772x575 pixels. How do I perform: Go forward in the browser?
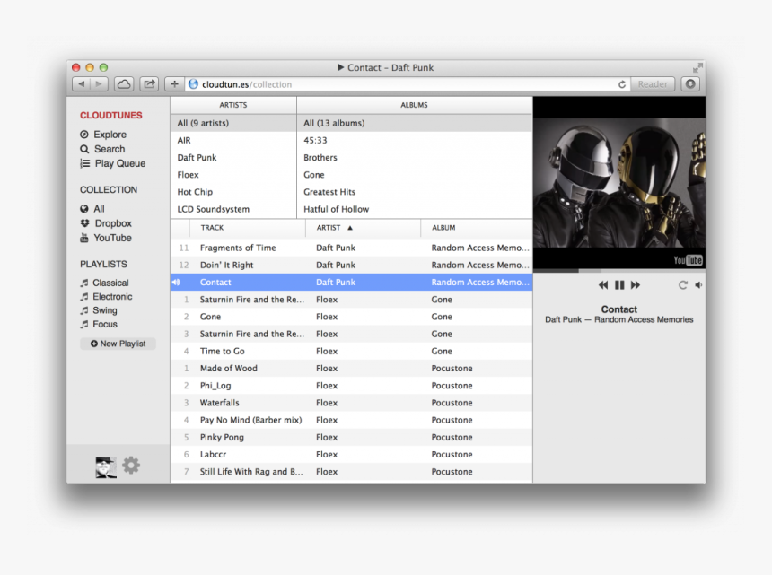click(99, 84)
